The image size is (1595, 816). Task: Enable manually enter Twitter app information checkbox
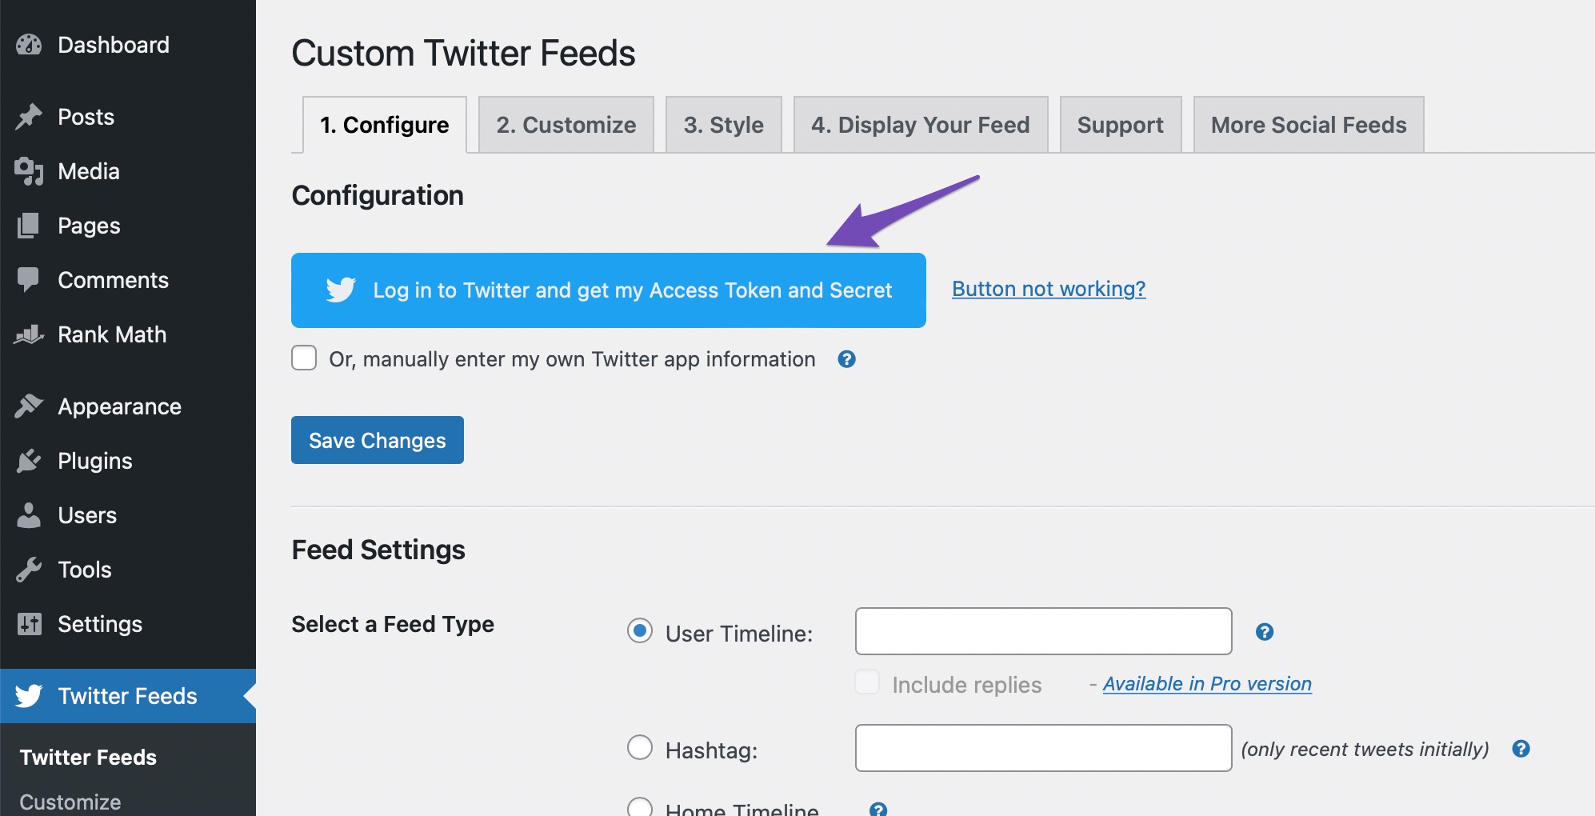pyautogui.click(x=304, y=358)
